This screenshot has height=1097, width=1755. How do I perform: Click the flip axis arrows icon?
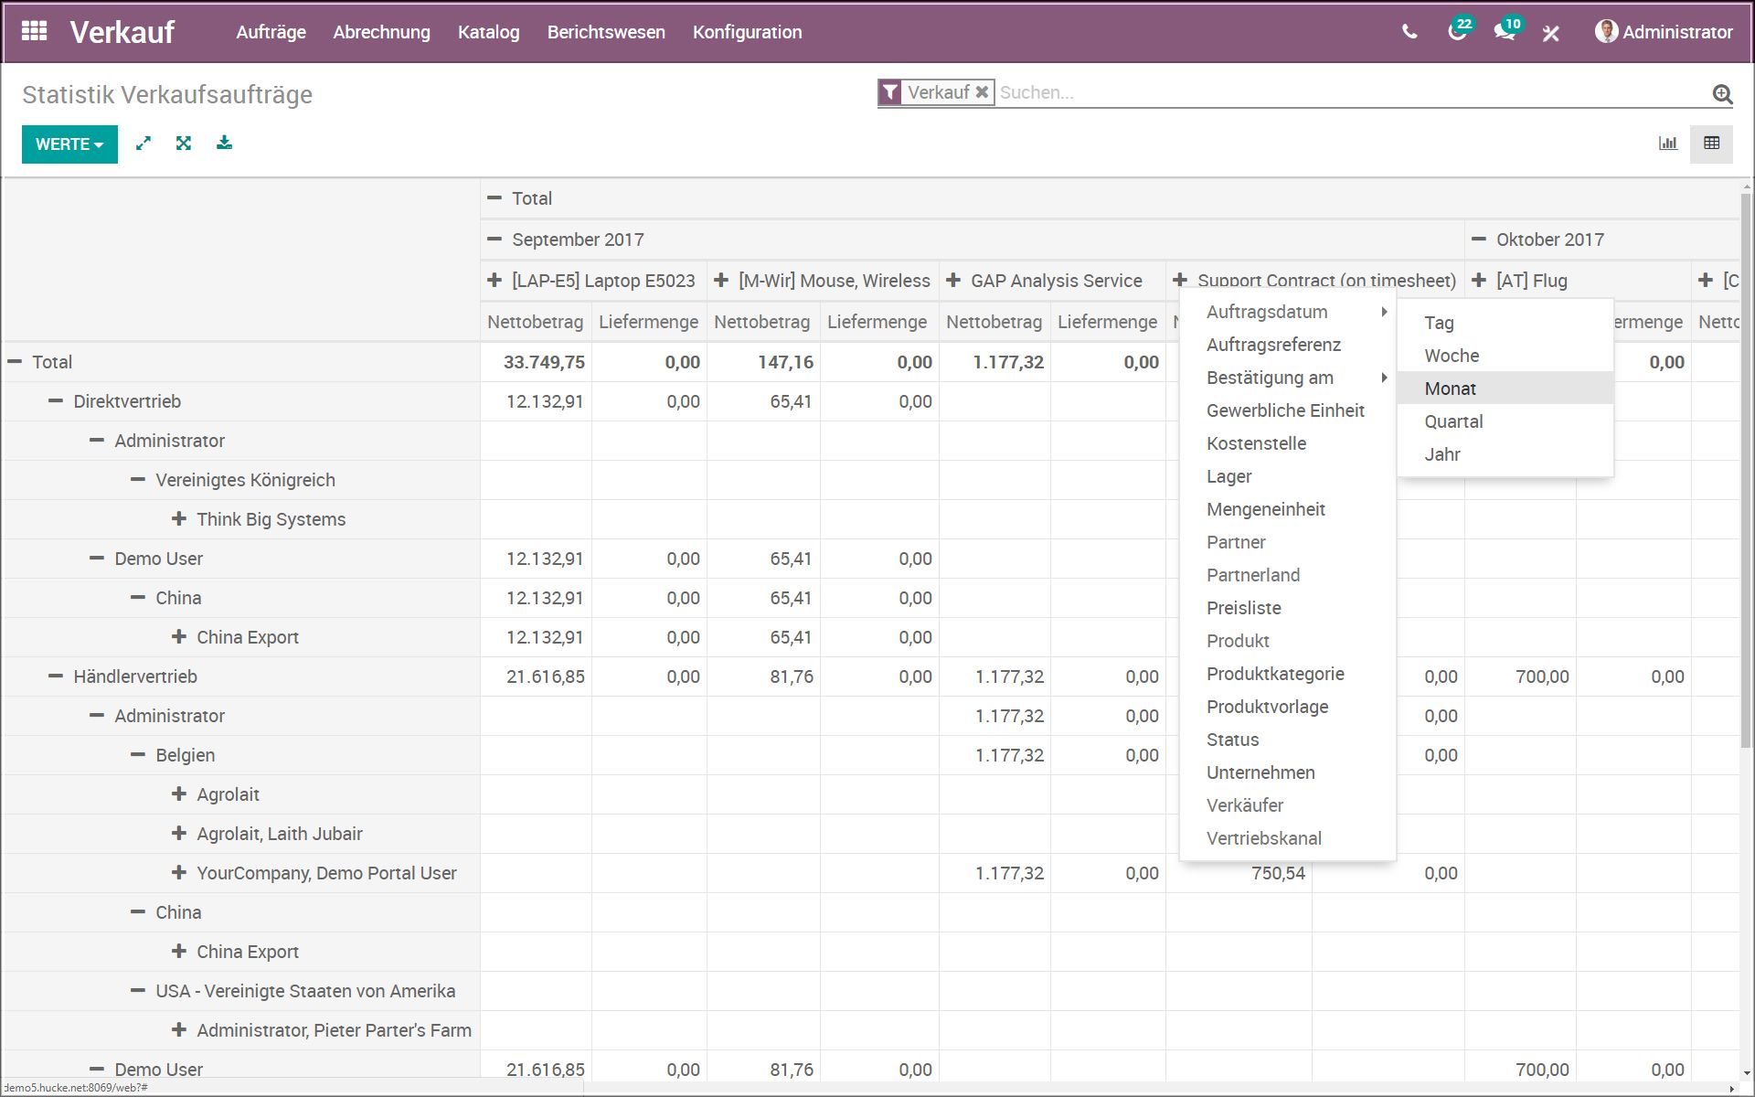144,144
